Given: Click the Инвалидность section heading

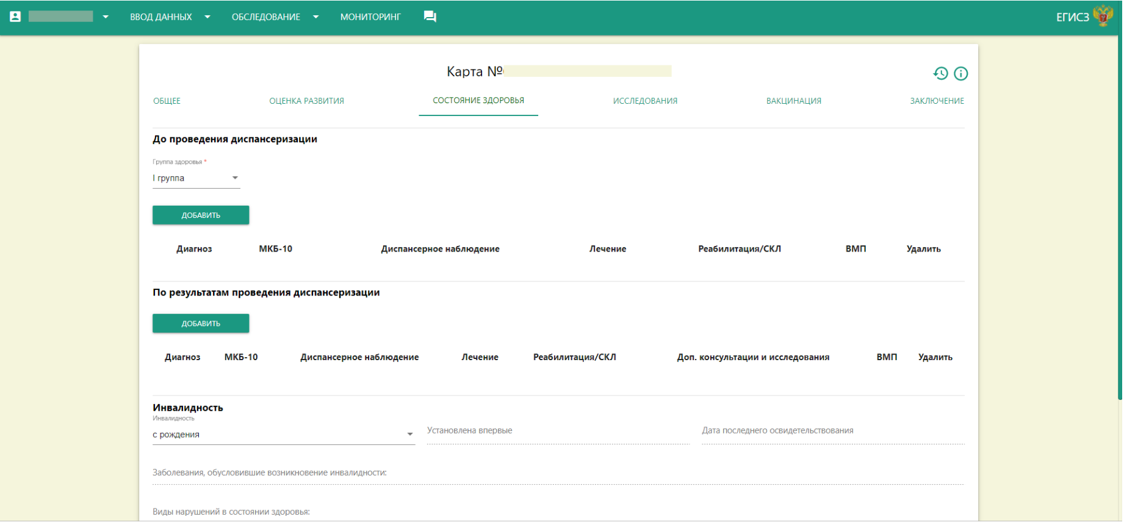Looking at the screenshot, I should click(188, 408).
